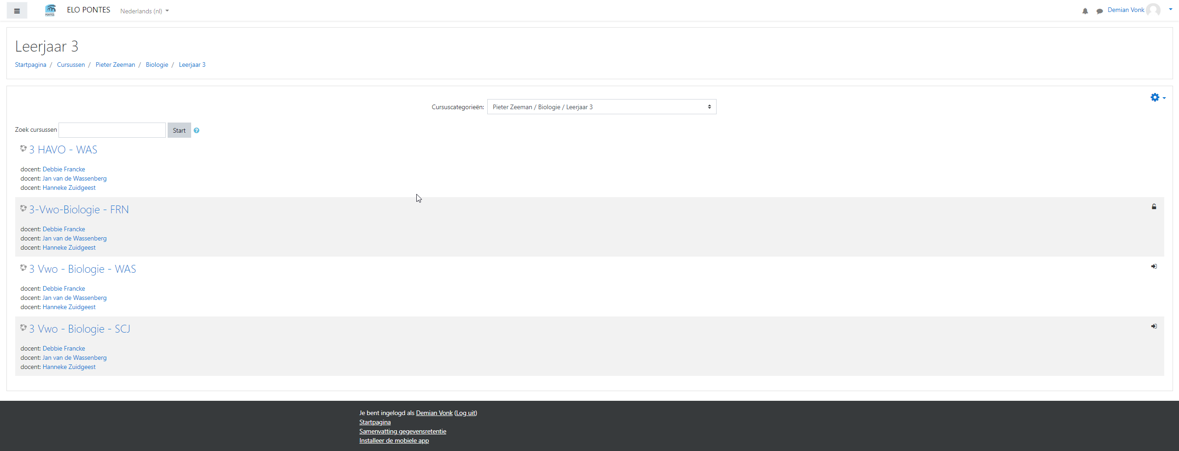This screenshot has width=1179, height=451.
Task: Click the unlock icon for 3-Vwo-Biologie - FRN
Action: [1154, 206]
